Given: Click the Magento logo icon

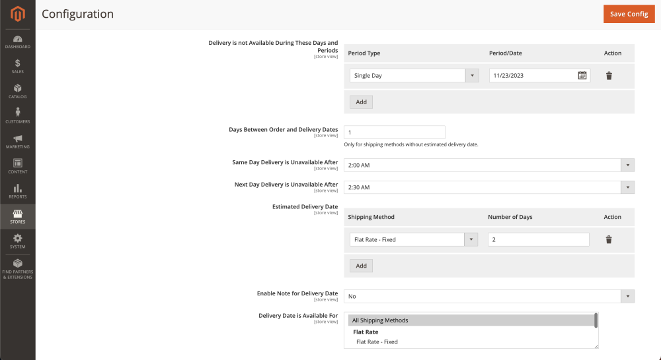Looking at the screenshot, I should click(x=18, y=14).
